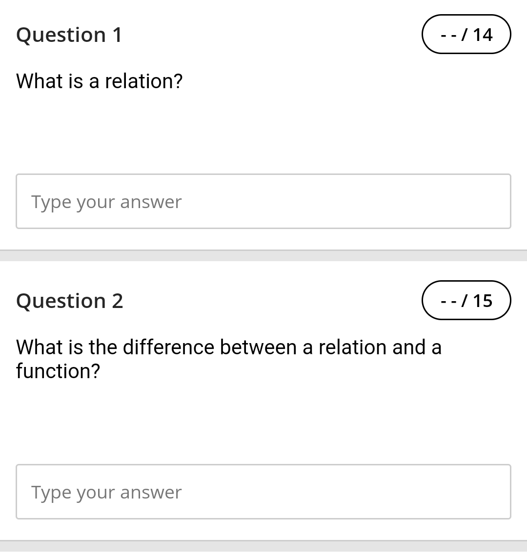Focus the first "Type your answer" placeholder

pos(106,202)
